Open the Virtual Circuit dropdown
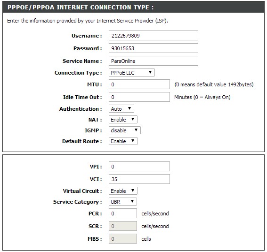Viewport: 267px width, 252px height. [x=123, y=191]
